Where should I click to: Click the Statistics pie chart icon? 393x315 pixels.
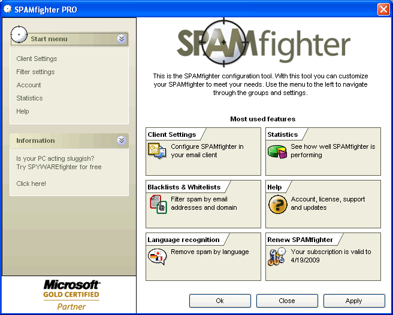(x=277, y=151)
